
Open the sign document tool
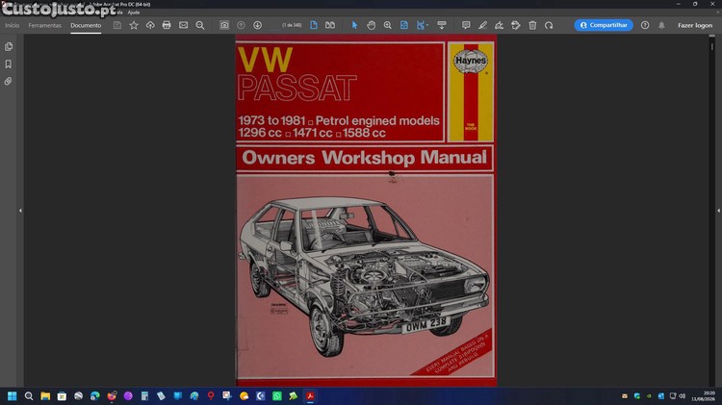[499, 25]
